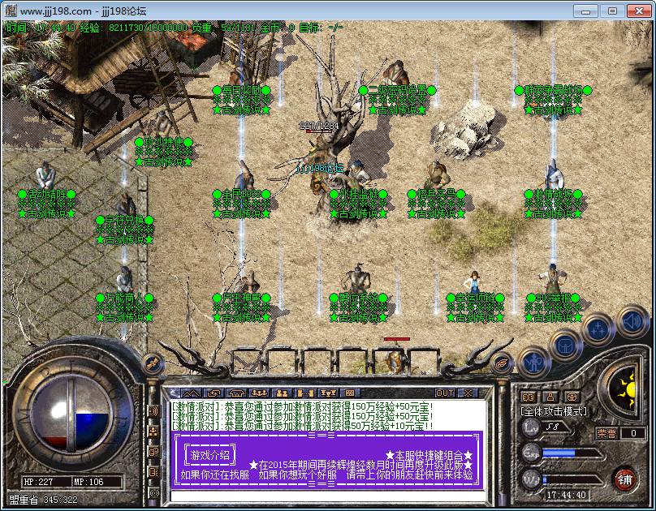Click the telephone icon in chat toolbar
This screenshot has height=511, width=656.
pos(236,393)
